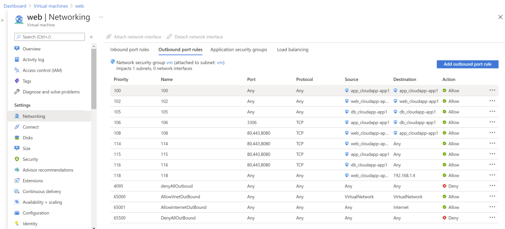This screenshot has height=229, width=505.
Task: Open Security via its shield icon
Action: pos(17,159)
